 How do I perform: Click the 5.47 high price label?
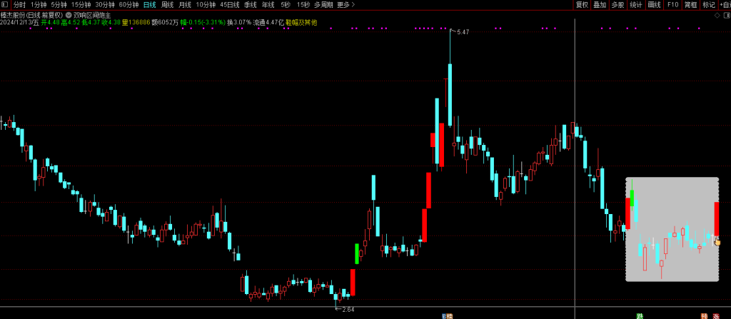[463, 32]
